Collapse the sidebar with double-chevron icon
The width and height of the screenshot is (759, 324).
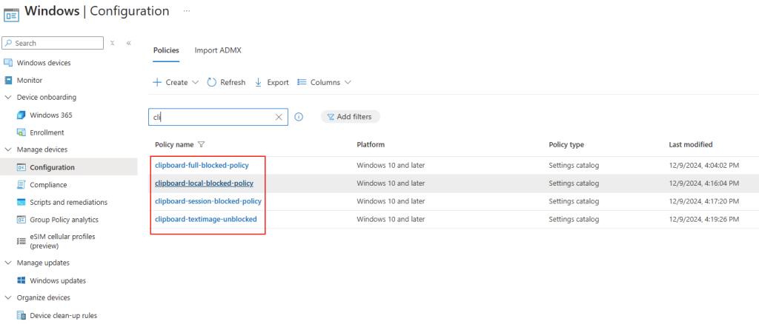pos(129,43)
